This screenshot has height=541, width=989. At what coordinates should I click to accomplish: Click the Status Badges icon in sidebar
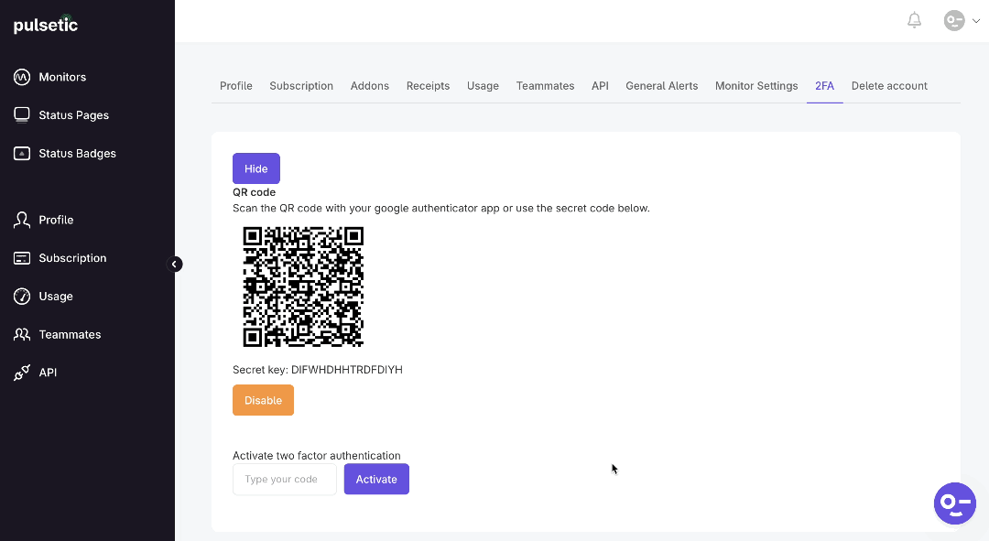[22, 153]
